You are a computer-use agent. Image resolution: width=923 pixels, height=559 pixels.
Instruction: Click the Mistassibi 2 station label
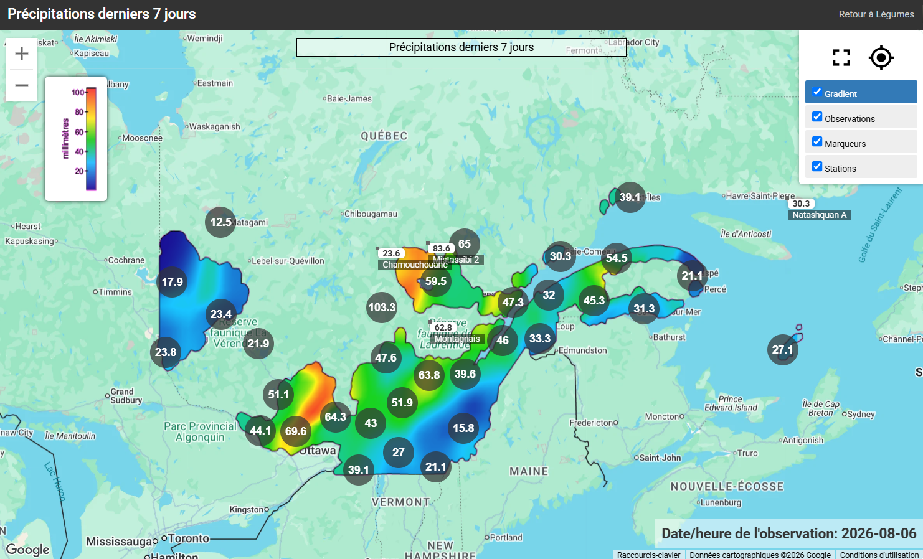456,260
